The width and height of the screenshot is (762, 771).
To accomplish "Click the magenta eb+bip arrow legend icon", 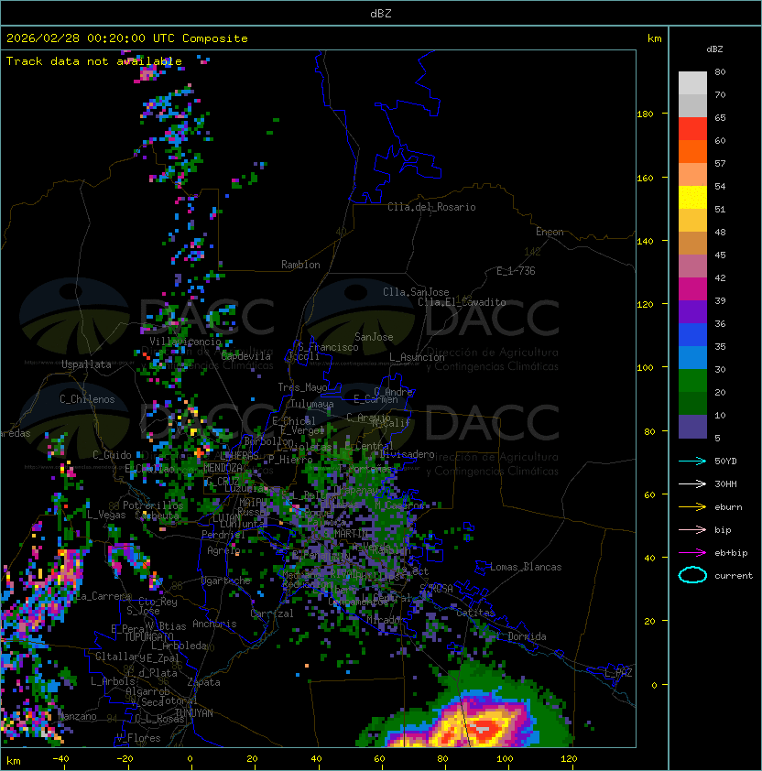I will [692, 553].
